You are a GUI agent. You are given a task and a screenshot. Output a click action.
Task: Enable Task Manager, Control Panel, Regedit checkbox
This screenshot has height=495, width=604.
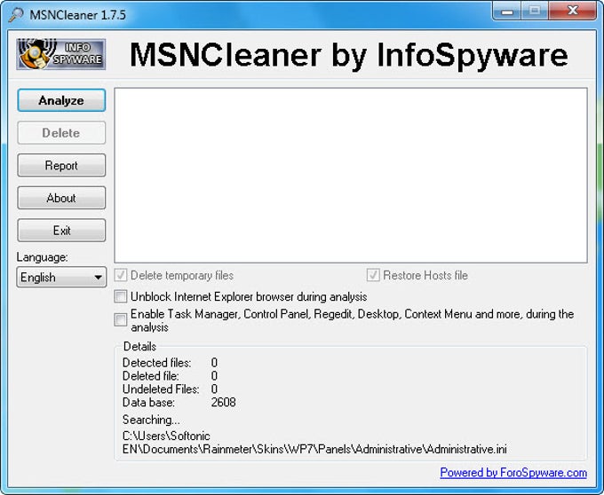pos(121,319)
